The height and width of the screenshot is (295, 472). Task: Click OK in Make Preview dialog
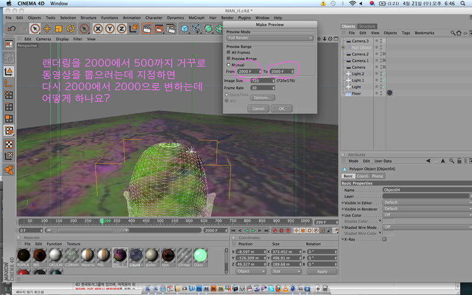281,109
